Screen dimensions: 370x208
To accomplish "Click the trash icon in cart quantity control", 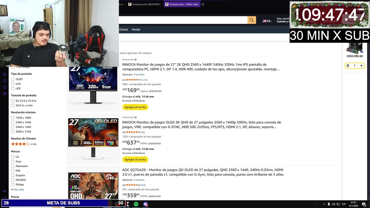I will click(348, 66).
